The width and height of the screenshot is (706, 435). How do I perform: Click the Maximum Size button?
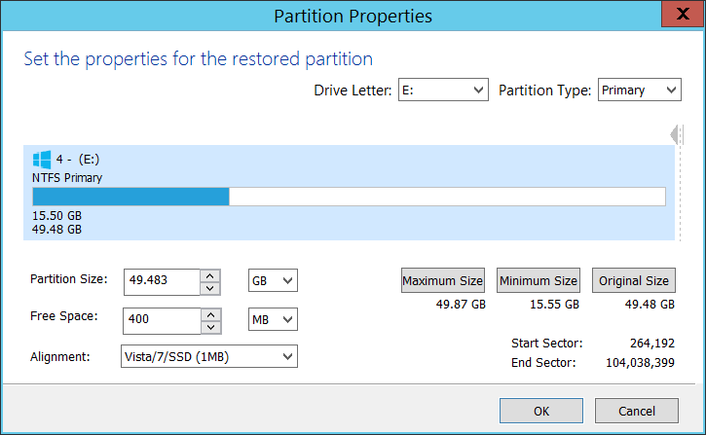[x=443, y=280]
